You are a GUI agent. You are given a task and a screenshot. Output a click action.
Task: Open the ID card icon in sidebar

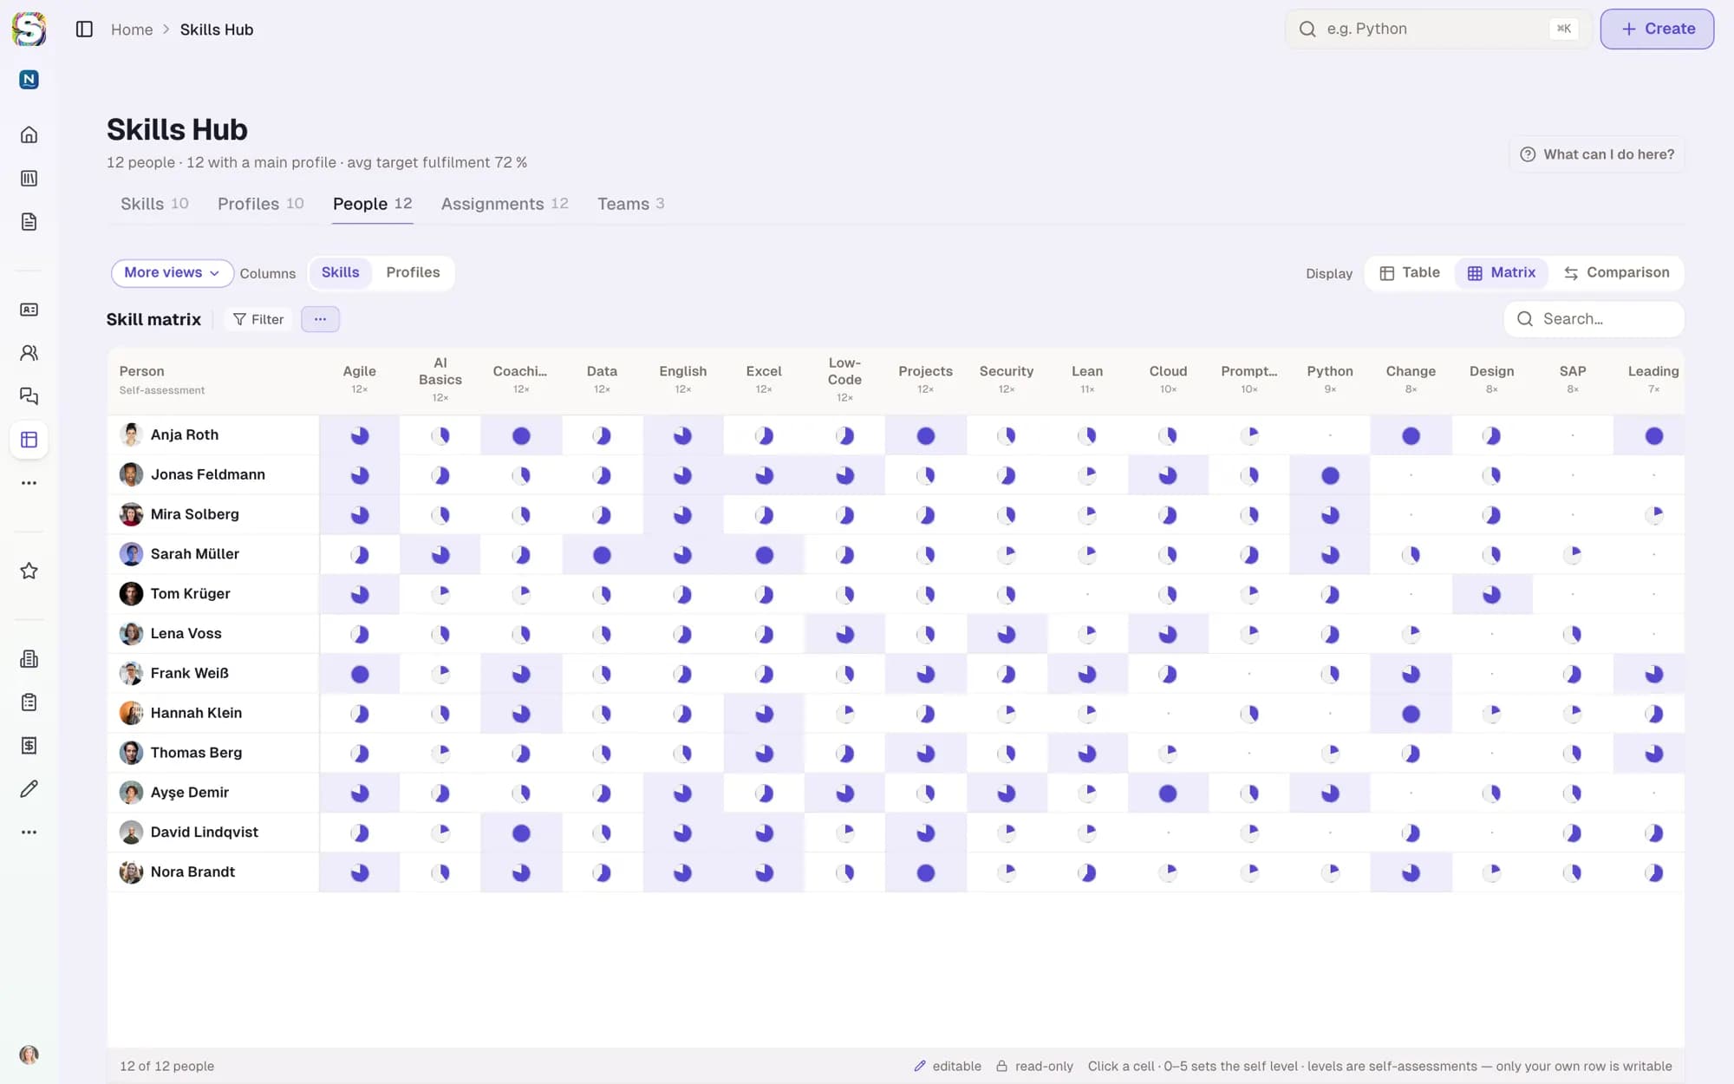[29, 310]
